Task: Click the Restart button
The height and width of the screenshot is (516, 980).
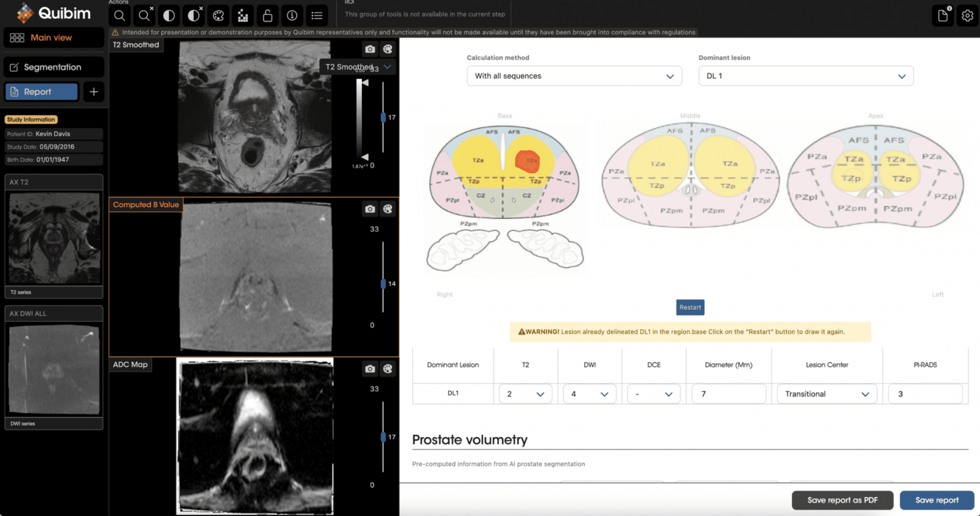Action: pyautogui.click(x=690, y=307)
